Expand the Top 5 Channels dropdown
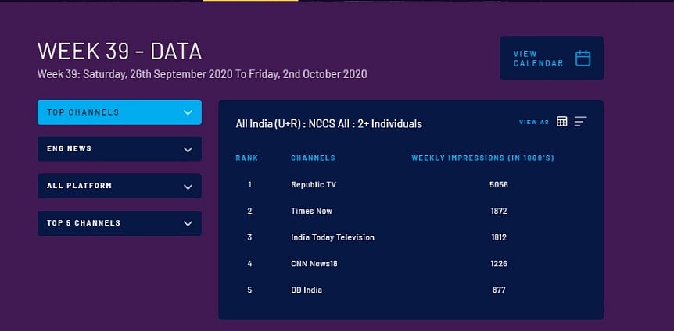674x331 pixels. (120, 223)
